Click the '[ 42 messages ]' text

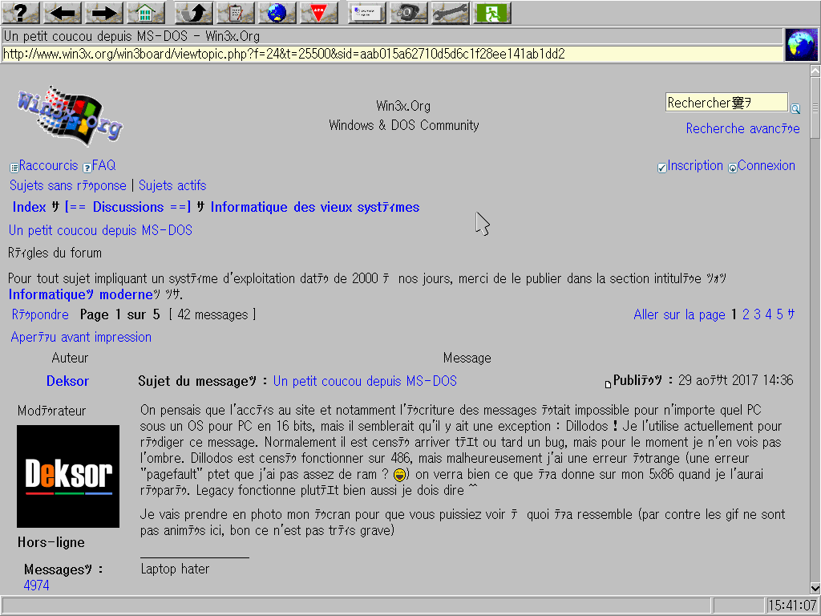coord(212,314)
